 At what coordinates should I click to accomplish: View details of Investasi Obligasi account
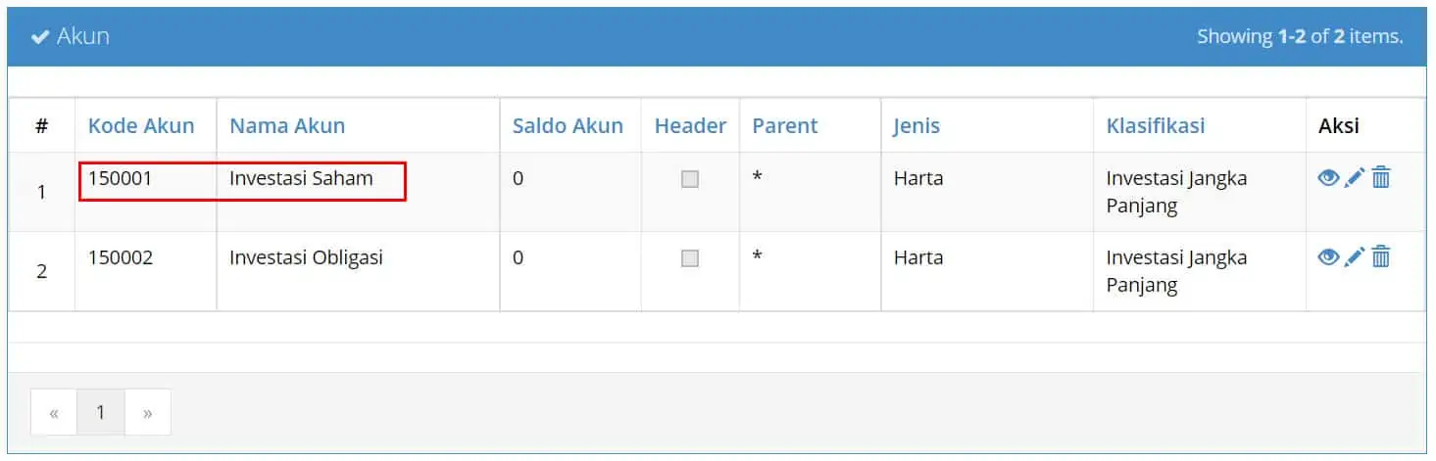click(x=1328, y=257)
